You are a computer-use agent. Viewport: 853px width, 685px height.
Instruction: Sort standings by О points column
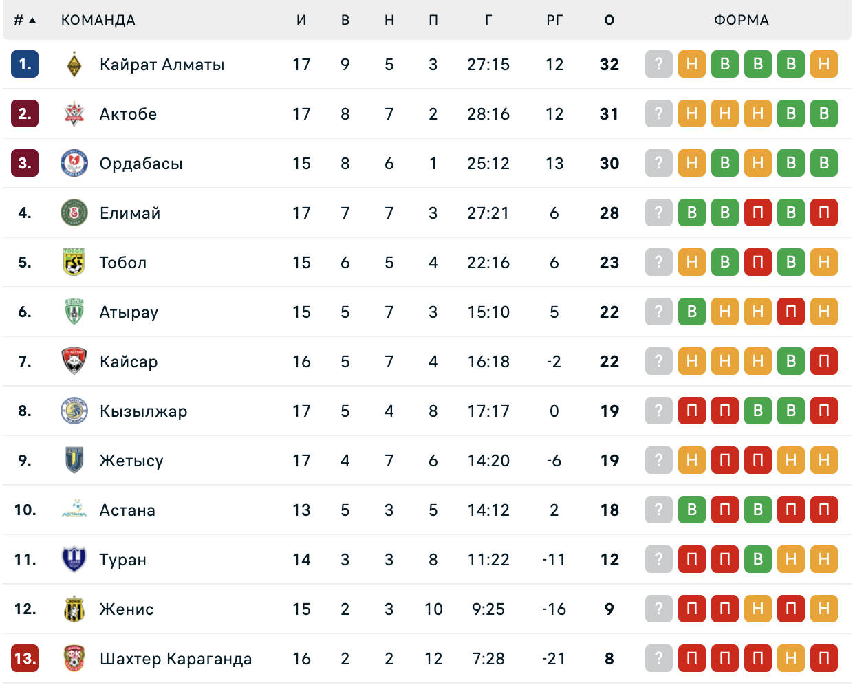click(x=609, y=21)
